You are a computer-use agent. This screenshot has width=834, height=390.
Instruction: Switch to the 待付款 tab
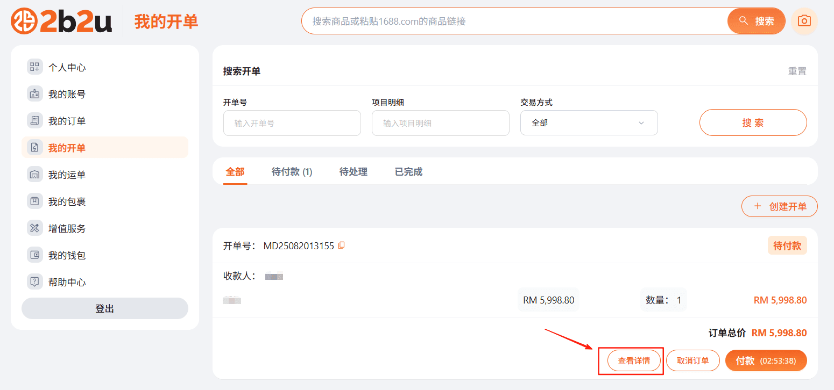point(292,171)
